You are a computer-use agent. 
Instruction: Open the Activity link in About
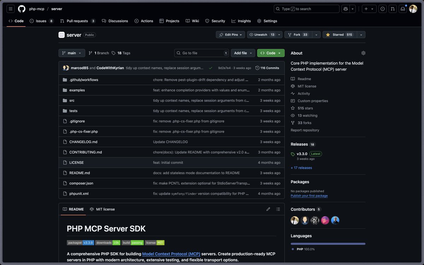click(300, 94)
